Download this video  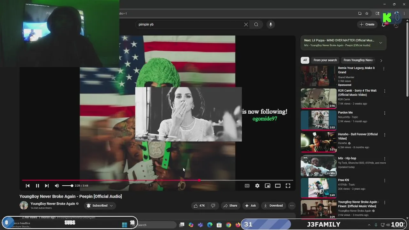pyautogui.click(x=273, y=206)
